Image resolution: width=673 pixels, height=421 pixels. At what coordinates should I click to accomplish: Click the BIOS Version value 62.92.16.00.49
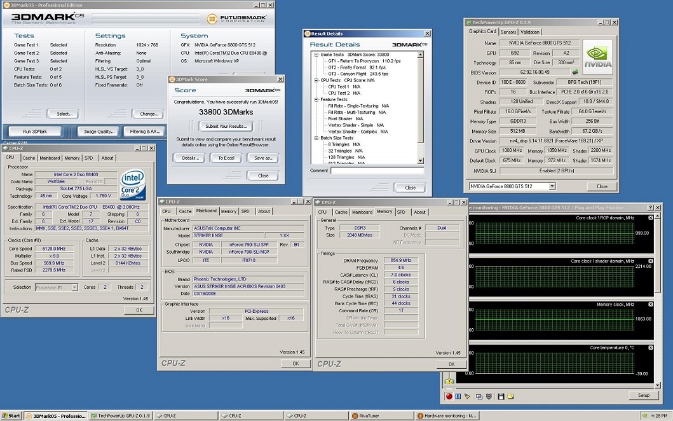pyautogui.click(x=535, y=72)
